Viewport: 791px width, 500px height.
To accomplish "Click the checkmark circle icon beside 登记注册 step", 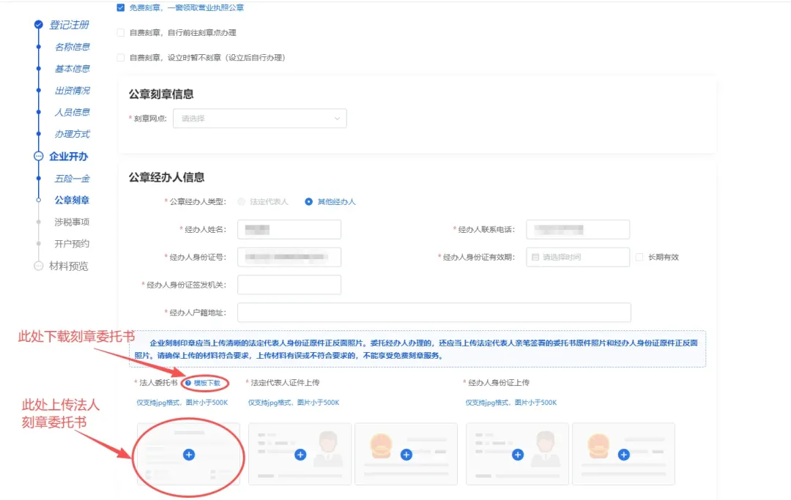I will tap(37, 24).
